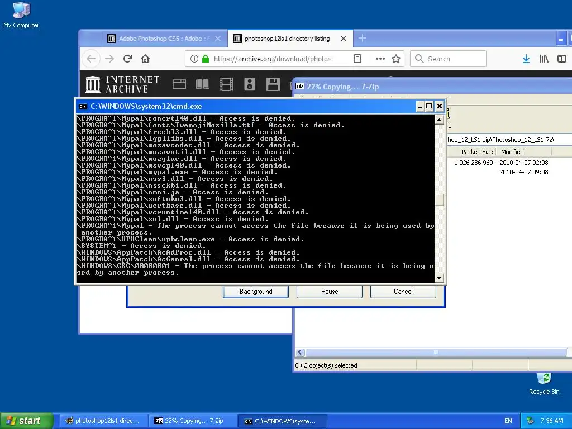The image size is (572, 429).
Task: Cancel the 7-Zip copying operation
Action: [403, 292]
